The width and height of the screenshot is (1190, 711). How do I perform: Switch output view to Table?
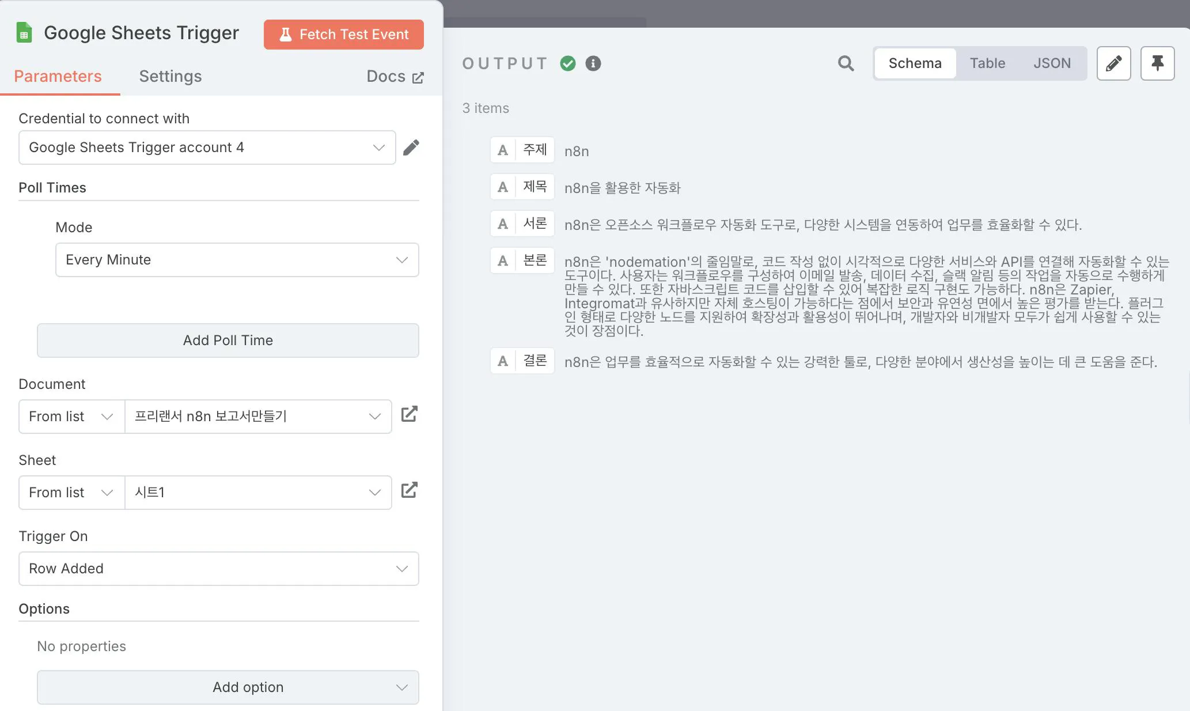987,63
